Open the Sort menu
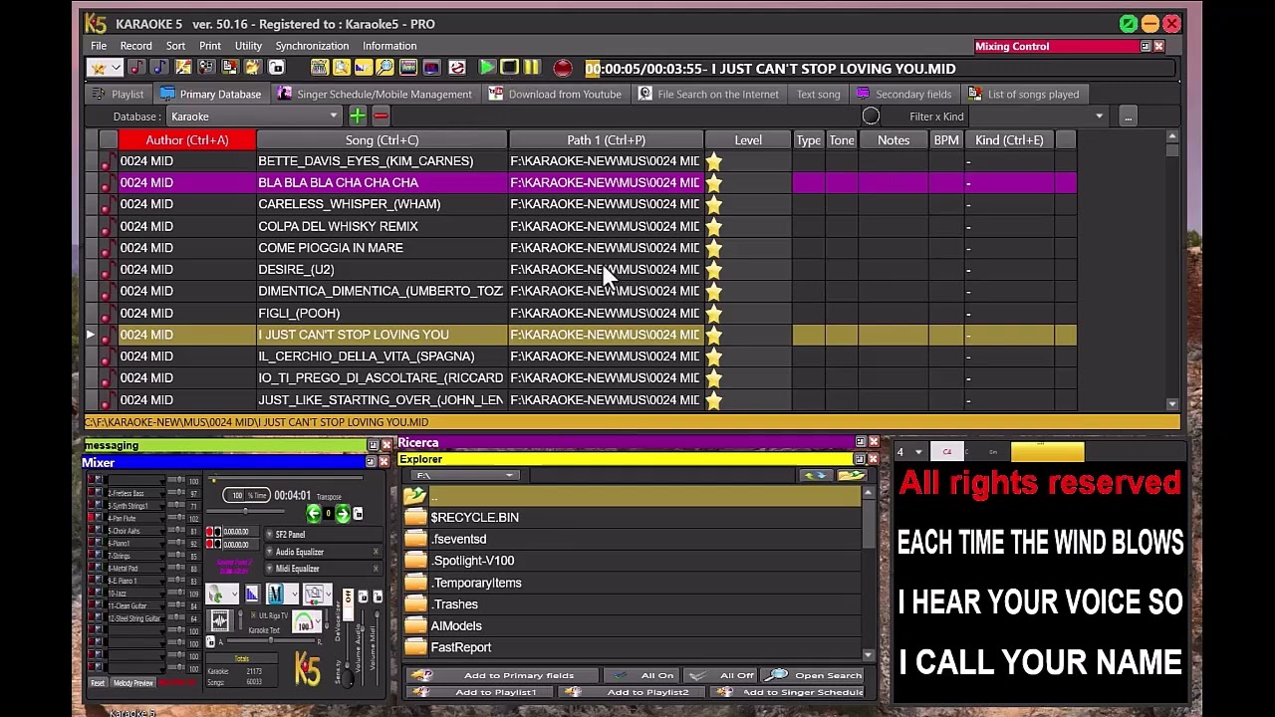 pyautogui.click(x=175, y=46)
